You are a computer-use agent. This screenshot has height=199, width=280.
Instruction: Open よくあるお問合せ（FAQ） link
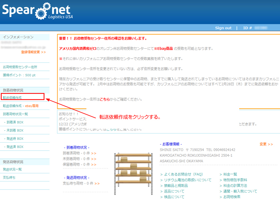pos(184,174)
